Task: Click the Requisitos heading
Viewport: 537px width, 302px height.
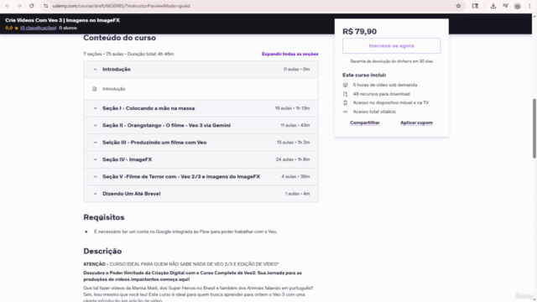Action: (104, 217)
